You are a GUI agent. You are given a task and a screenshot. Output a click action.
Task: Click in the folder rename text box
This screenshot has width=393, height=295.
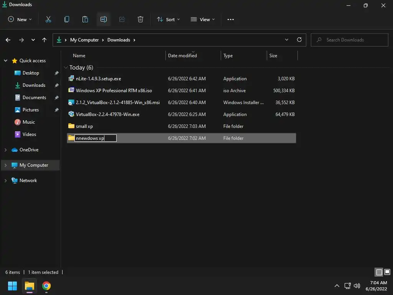point(96,138)
